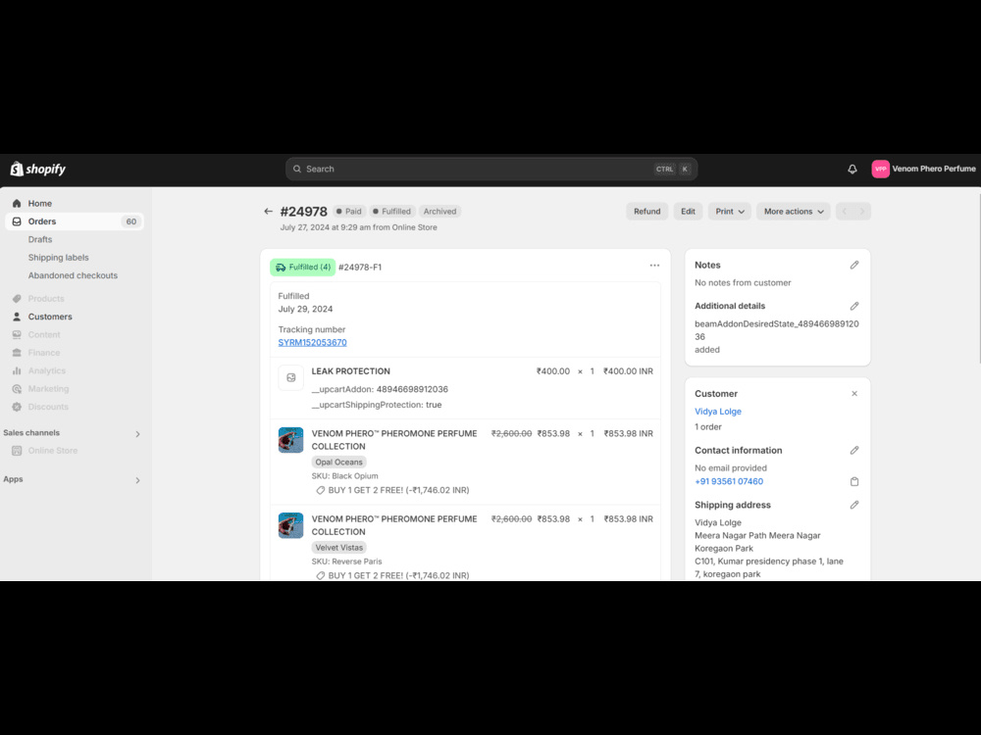Screen dimensions: 981x735
Task: Click the Opal Oceans variant tag
Action: click(x=338, y=462)
